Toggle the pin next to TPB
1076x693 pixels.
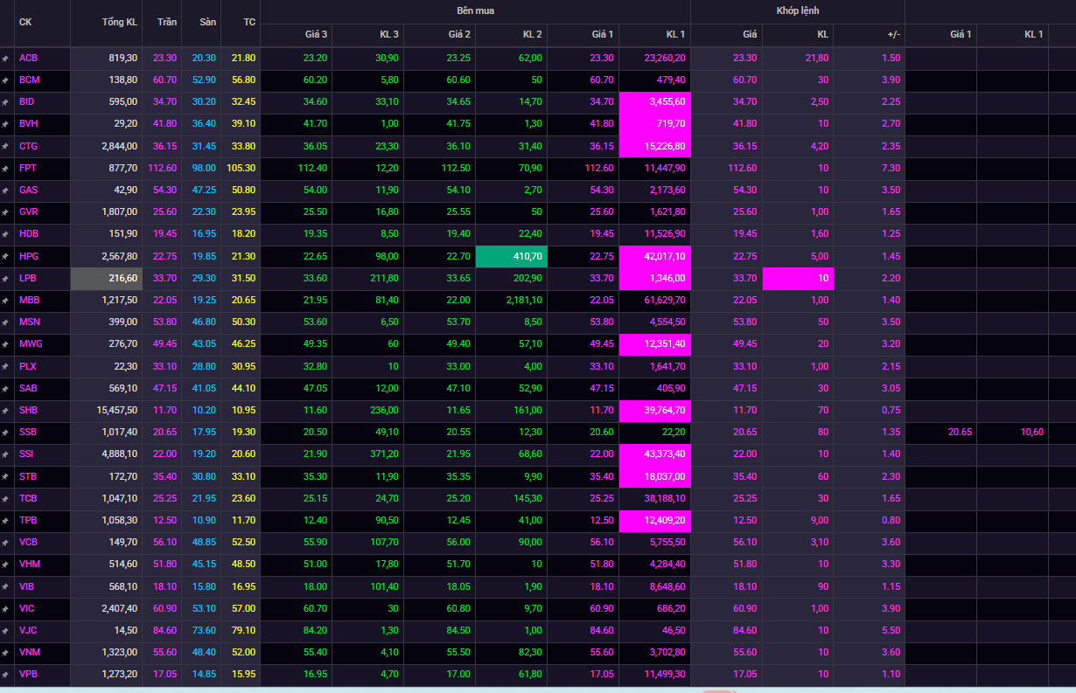5,521
